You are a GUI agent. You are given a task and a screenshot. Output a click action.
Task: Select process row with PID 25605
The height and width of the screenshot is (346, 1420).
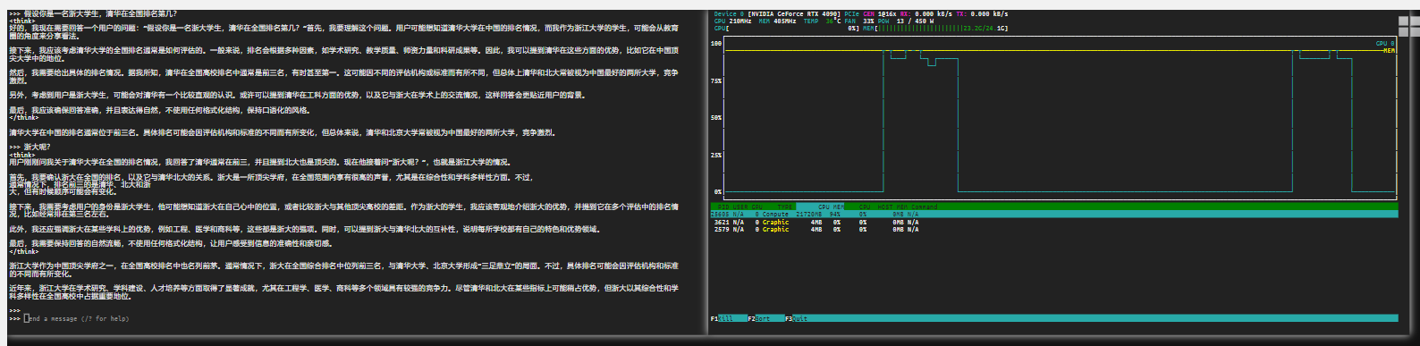(x=1053, y=214)
